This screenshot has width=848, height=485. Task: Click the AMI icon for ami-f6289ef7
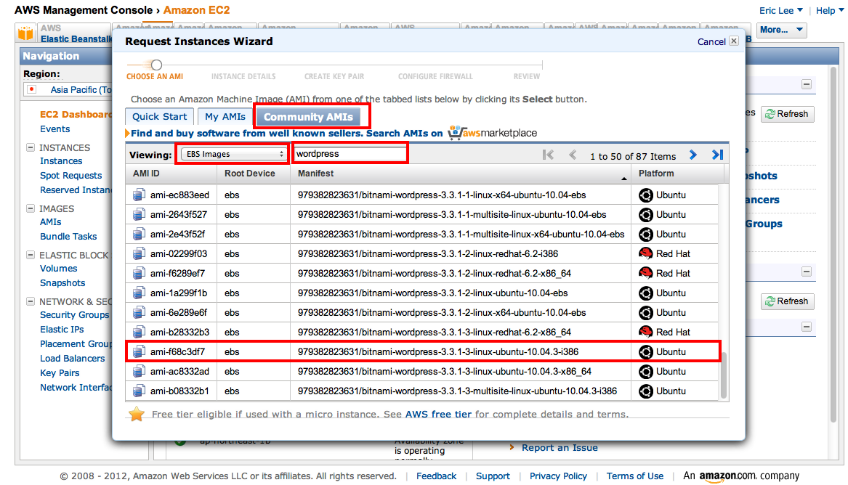point(139,273)
